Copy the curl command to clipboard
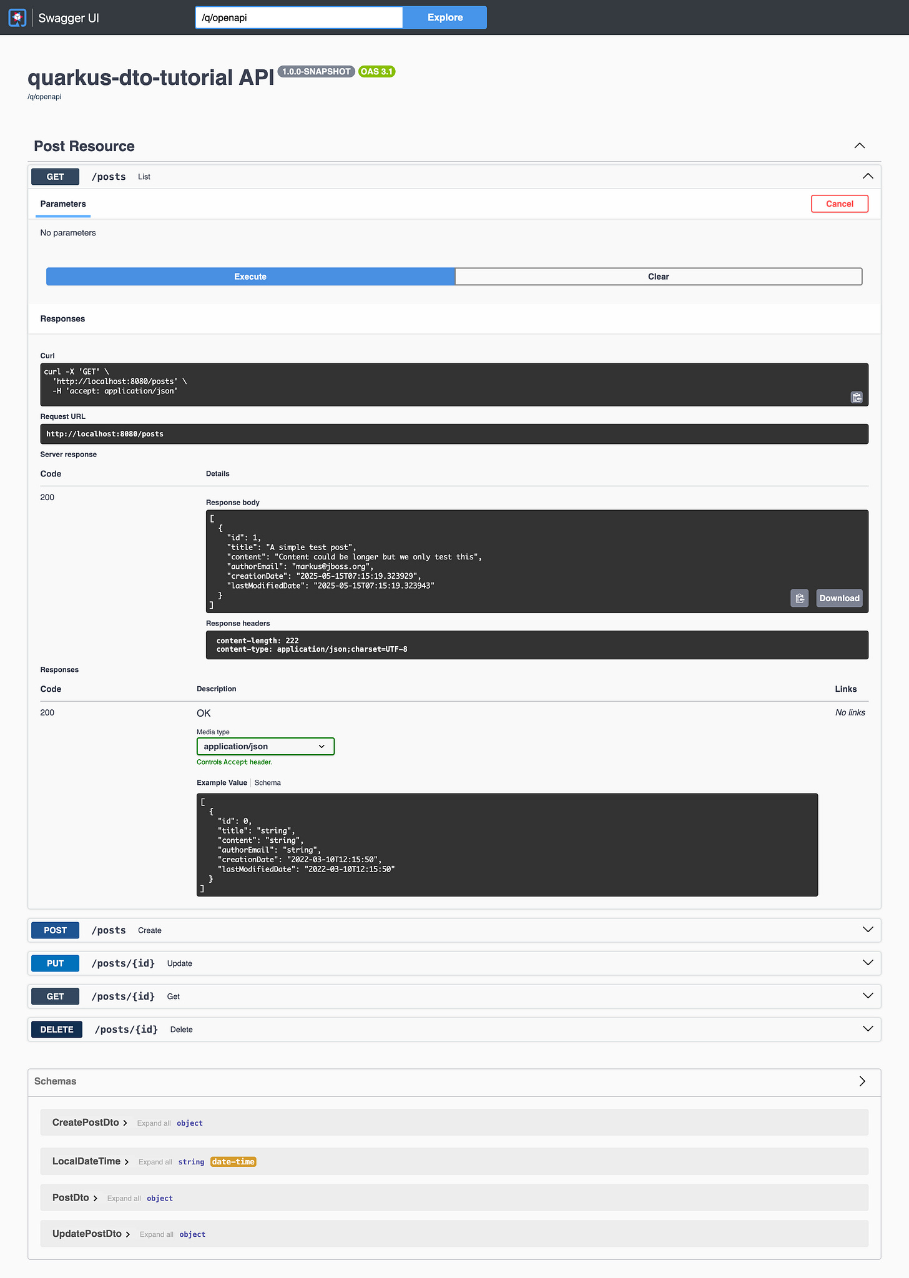Screen dimensions: 909x1278 pos(857,397)
